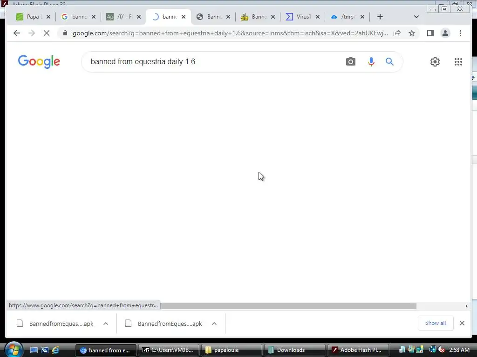The width and height of the screenshot is (477, 357).
Task: Open the Google apps grid
Action: tap(458, 62)
